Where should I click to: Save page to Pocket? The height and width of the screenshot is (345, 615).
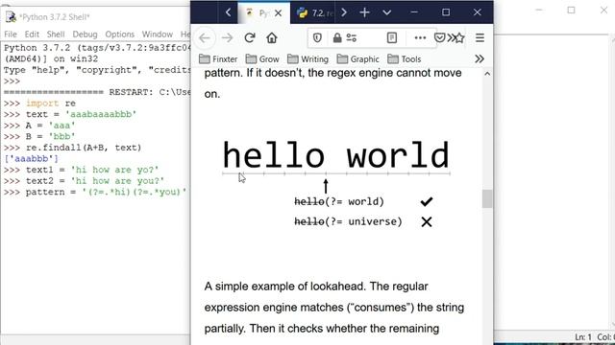pyautogui.click(x=440, y=38)
